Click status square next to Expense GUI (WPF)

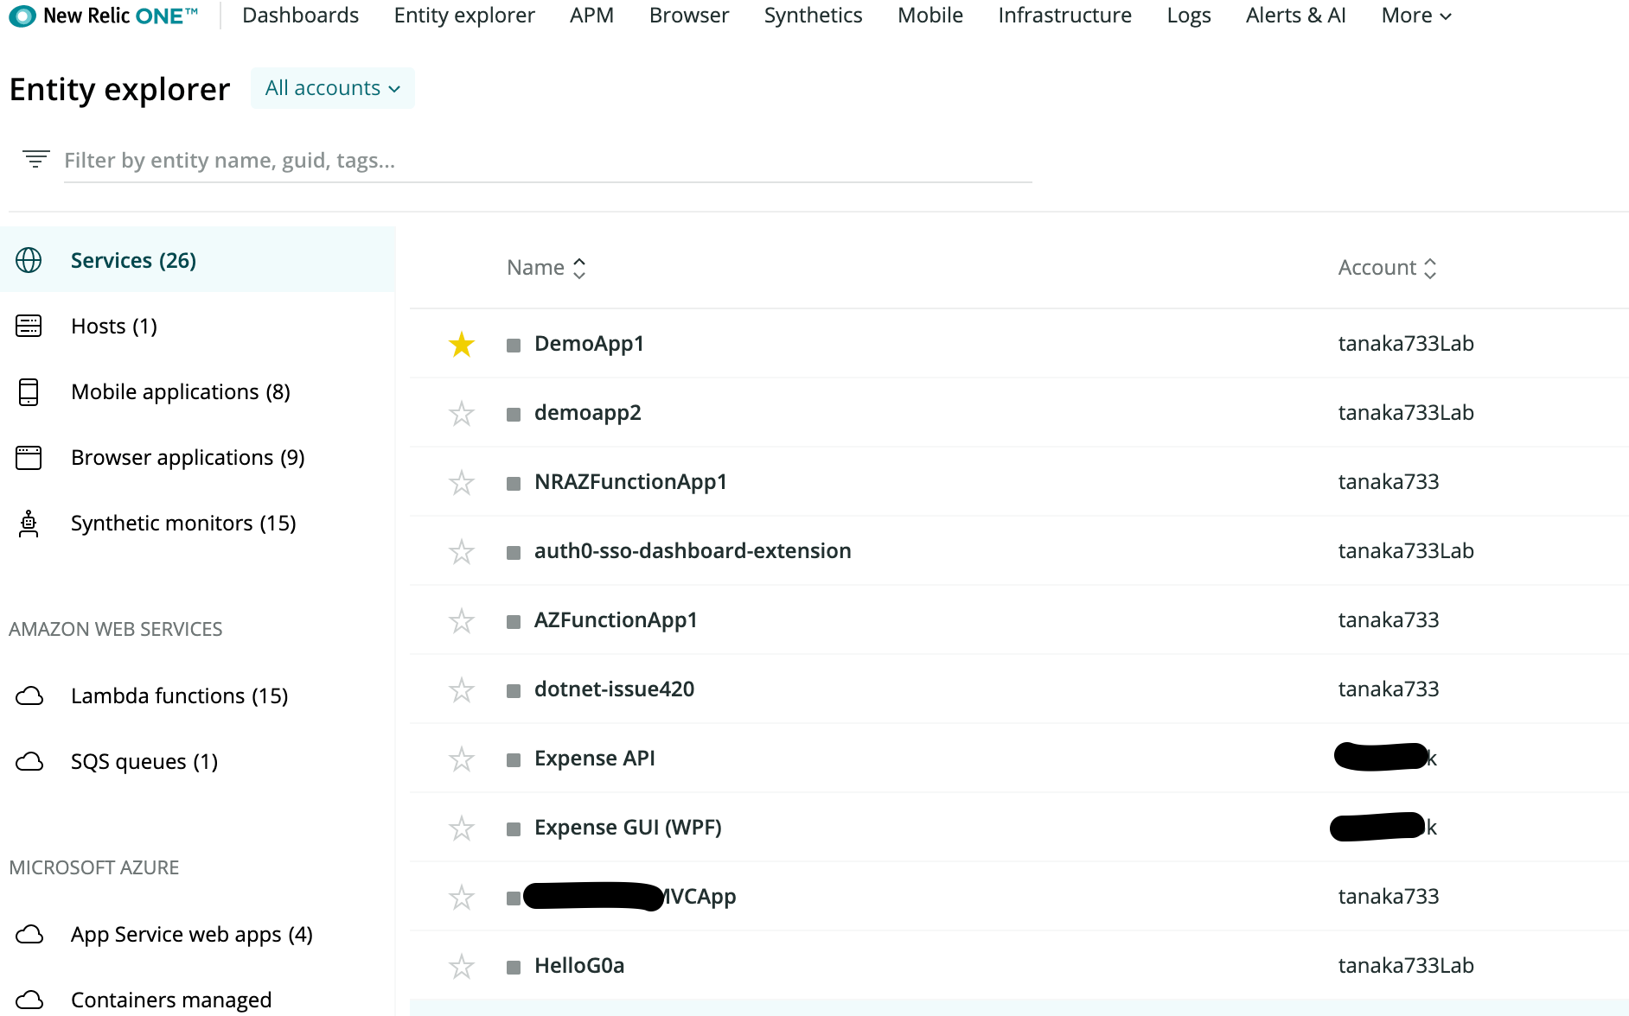(514, 829)
